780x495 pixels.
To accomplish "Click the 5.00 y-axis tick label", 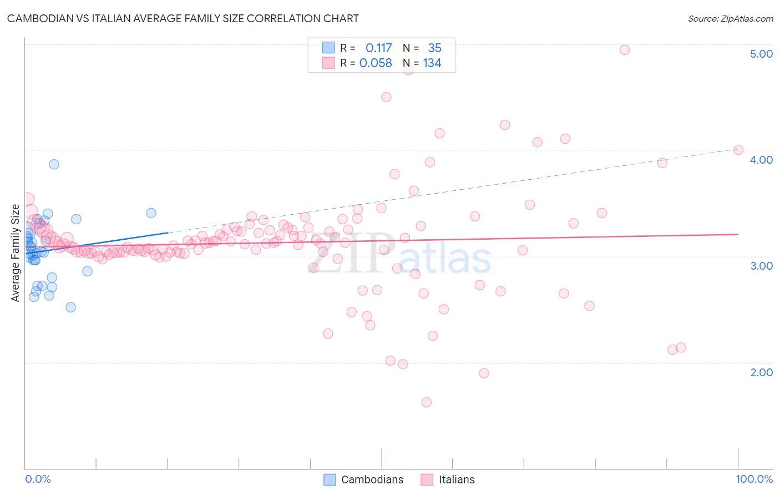I will 761,54.
